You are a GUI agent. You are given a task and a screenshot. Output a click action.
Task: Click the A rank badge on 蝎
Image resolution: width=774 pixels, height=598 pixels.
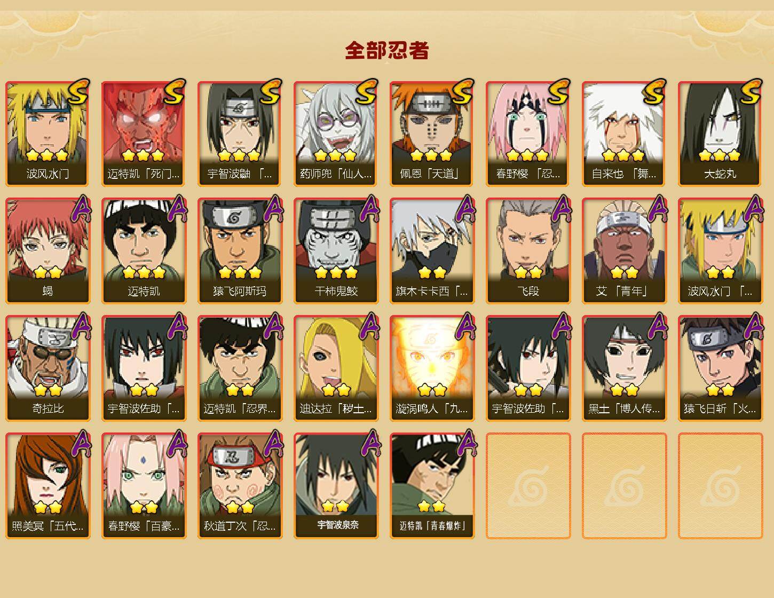[80, 209]
